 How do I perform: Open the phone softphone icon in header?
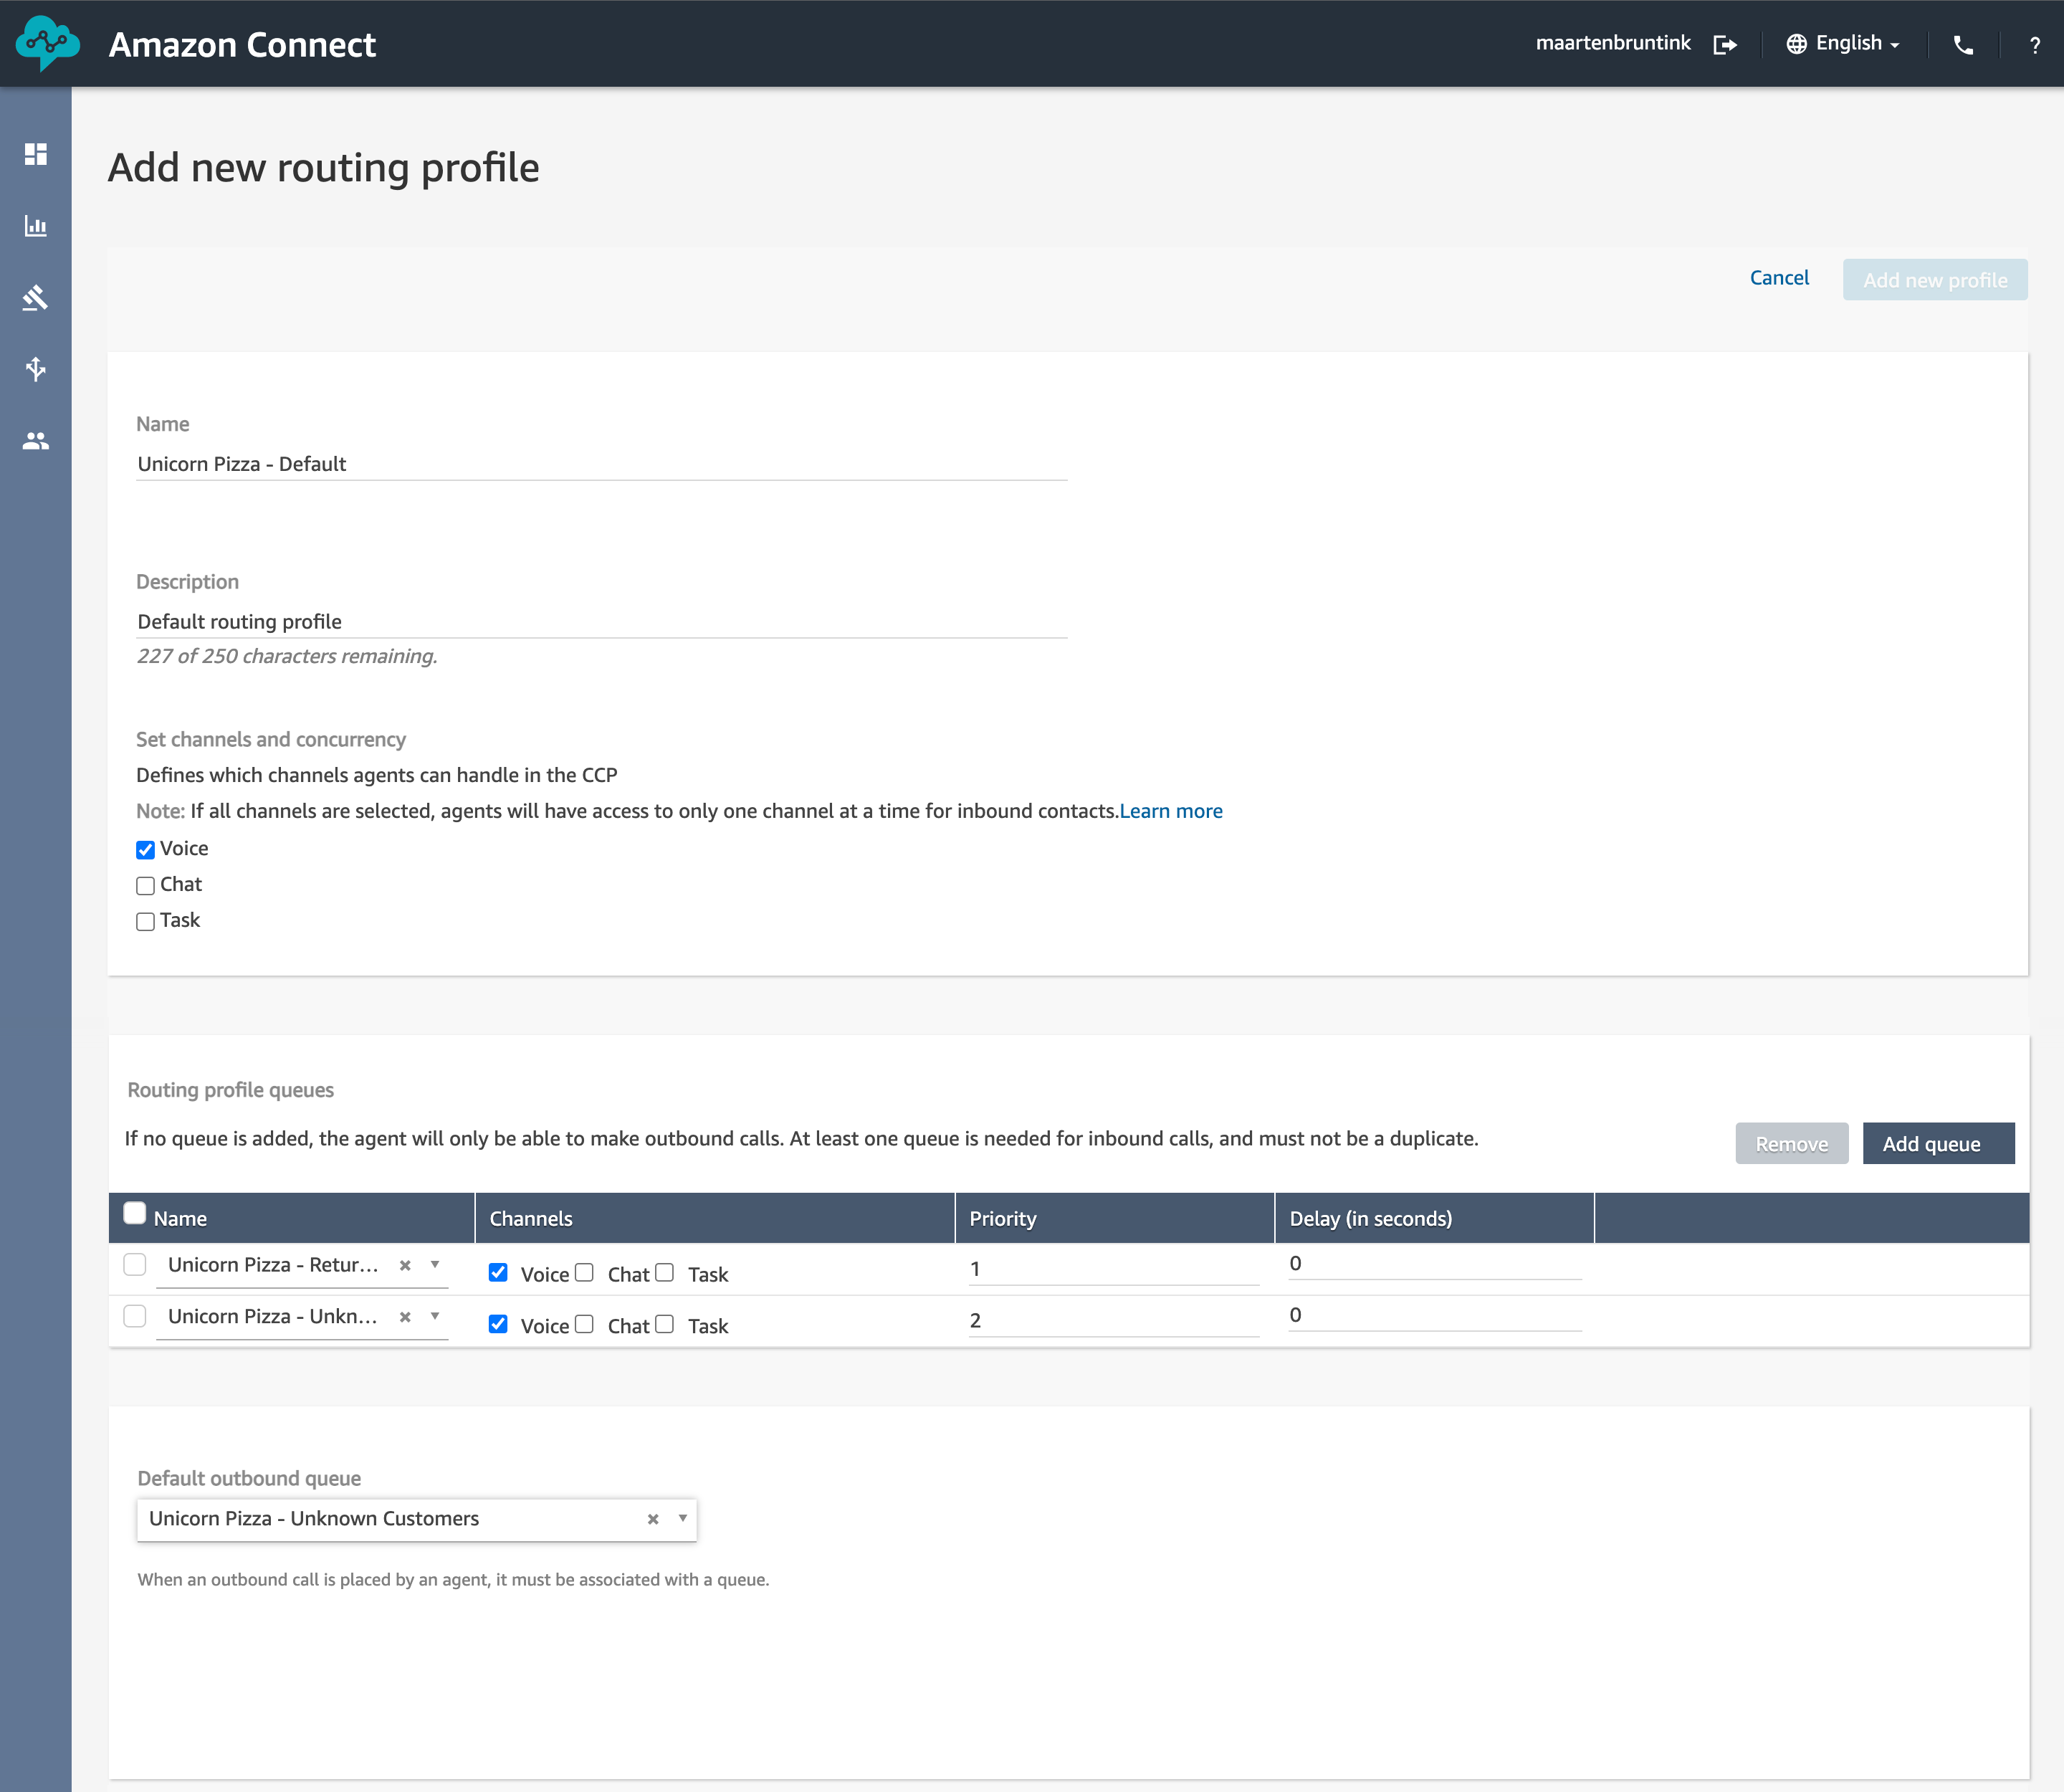pos(1963,45)
